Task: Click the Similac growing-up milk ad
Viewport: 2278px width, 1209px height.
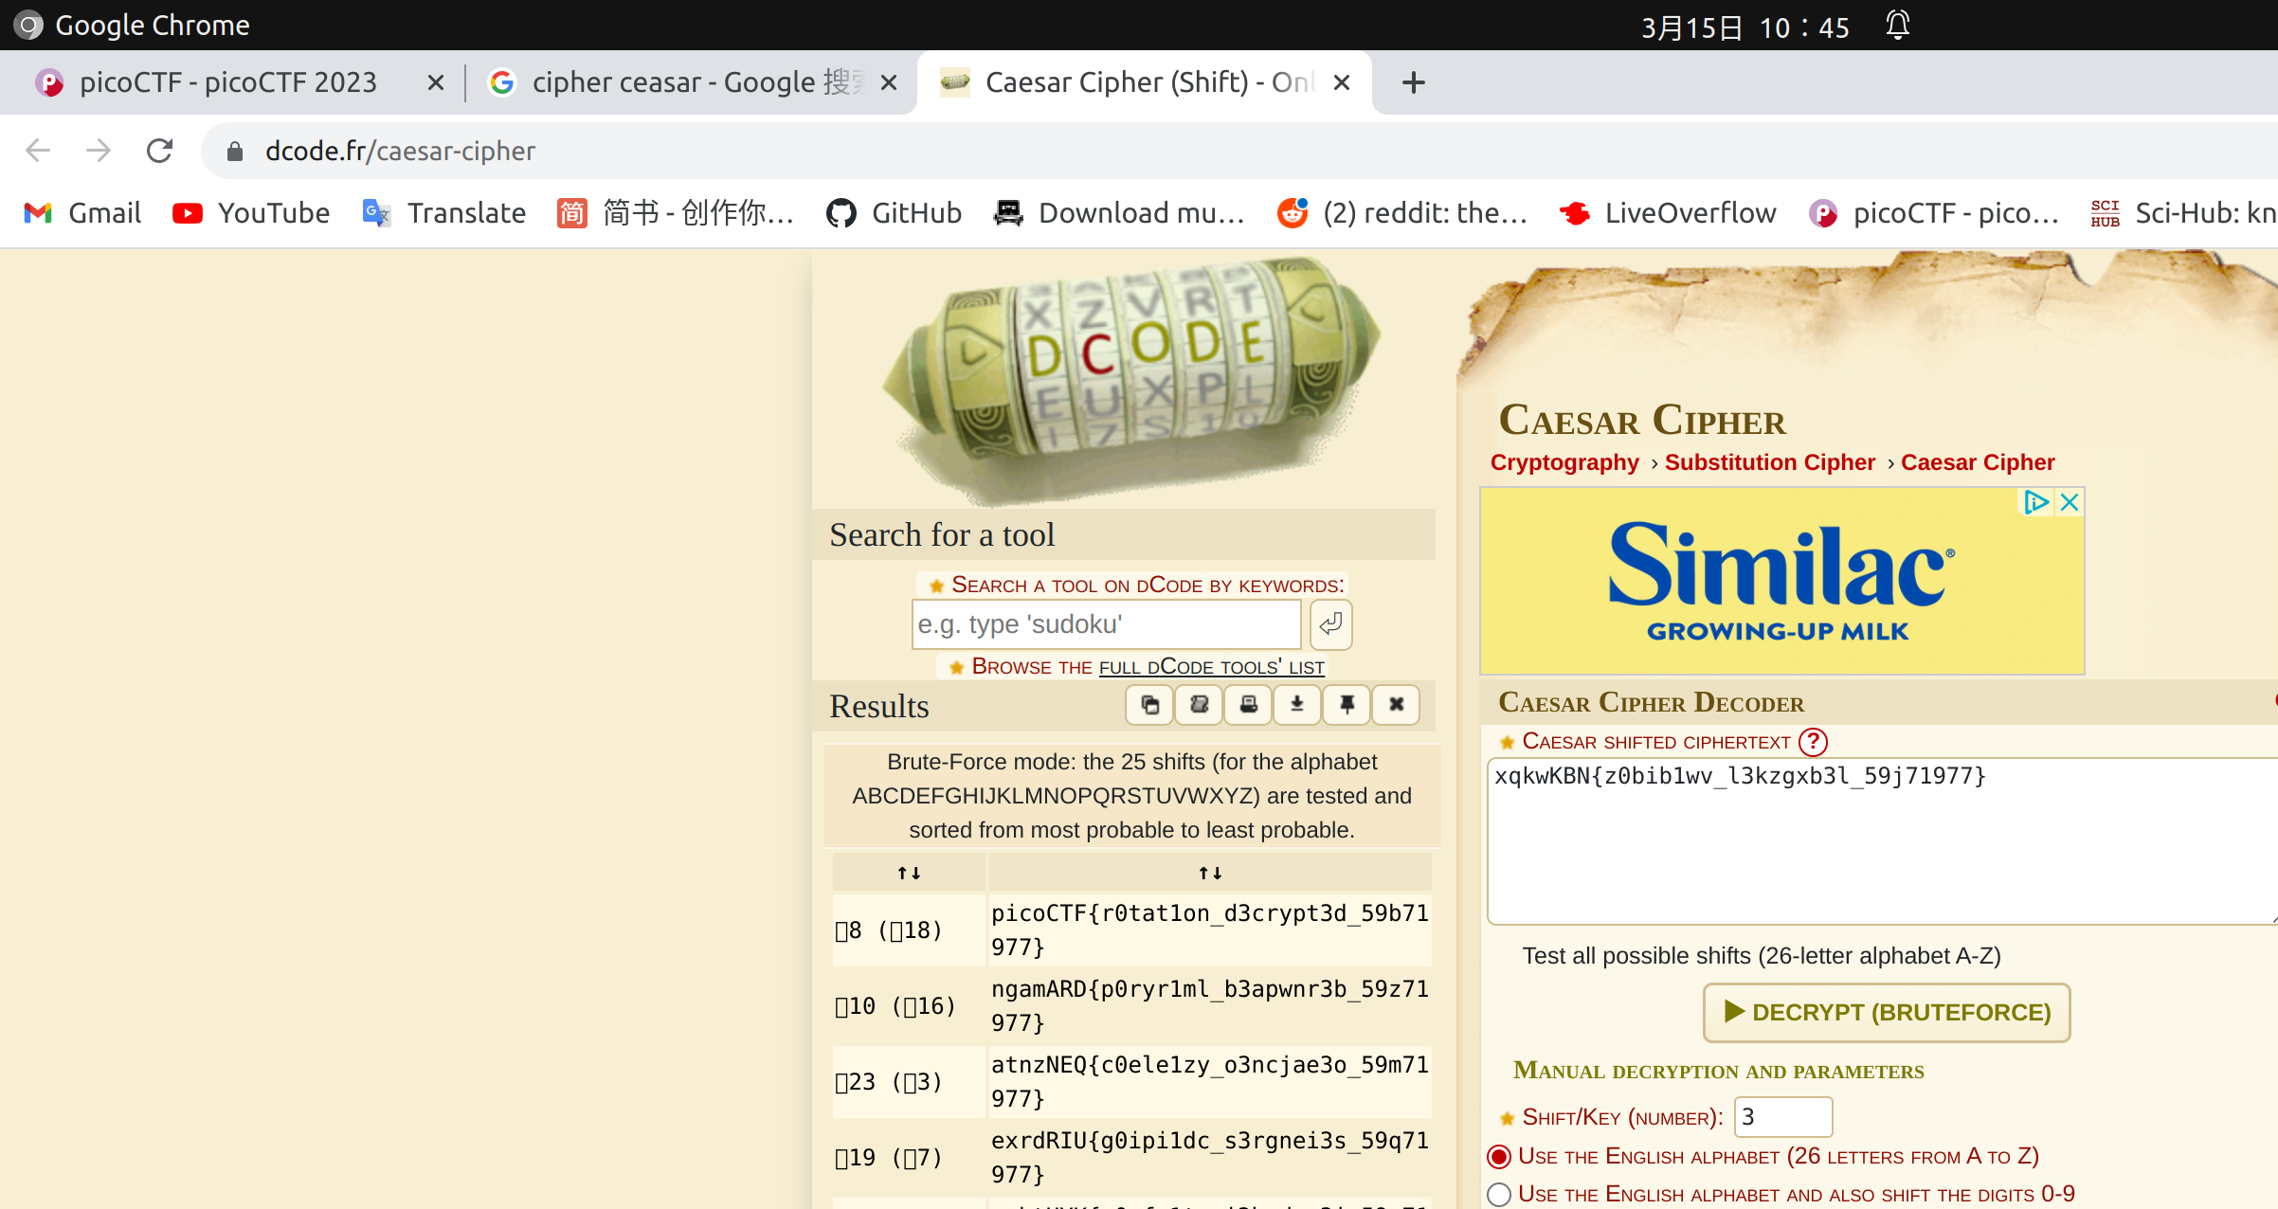Action: coord(1781,581)
